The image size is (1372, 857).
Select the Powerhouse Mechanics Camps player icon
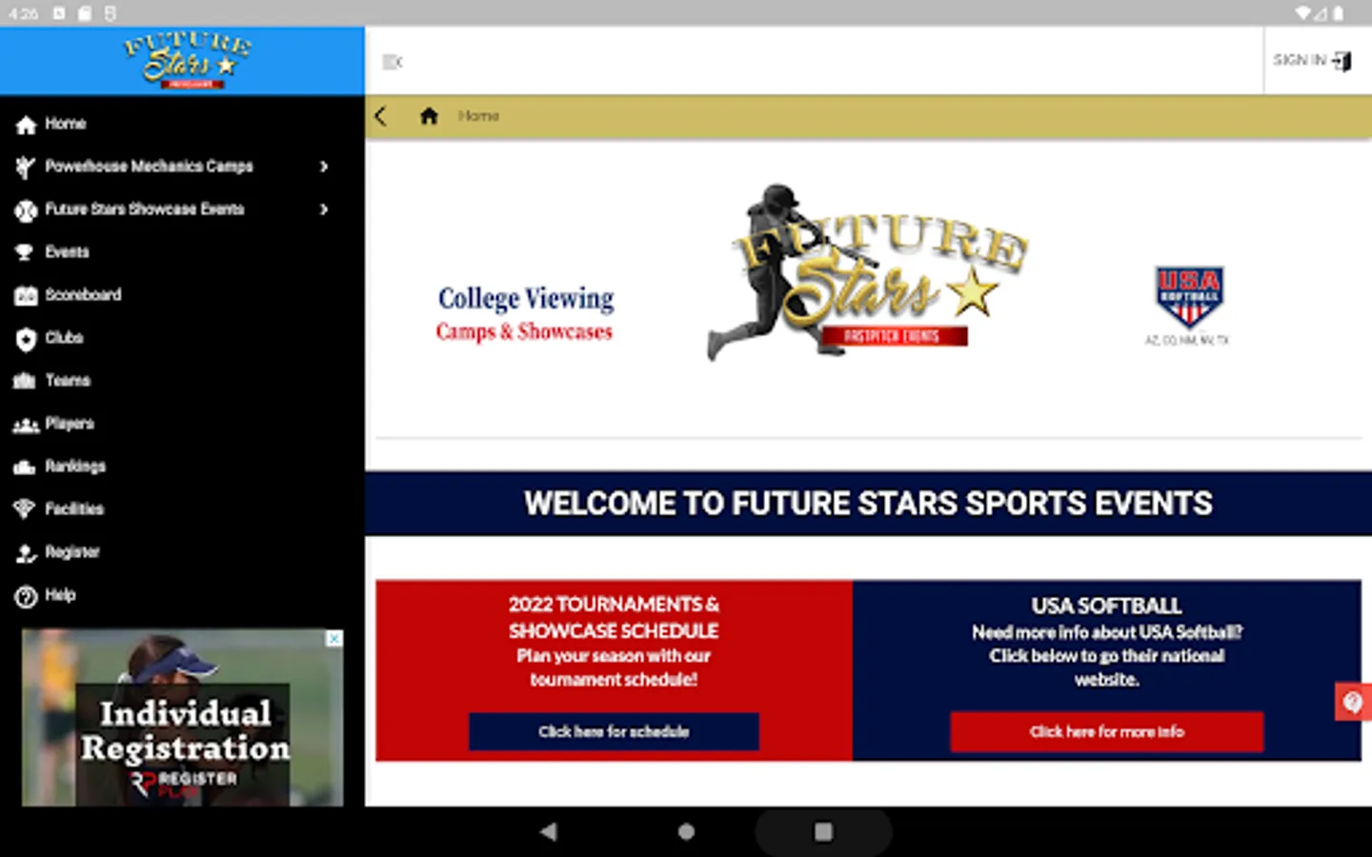(x=26, y=168)
